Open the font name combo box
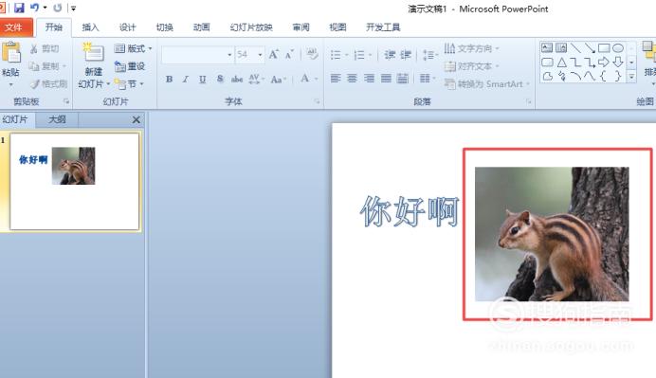The width and height of the screenshot is (656, 378). (197, 55)
